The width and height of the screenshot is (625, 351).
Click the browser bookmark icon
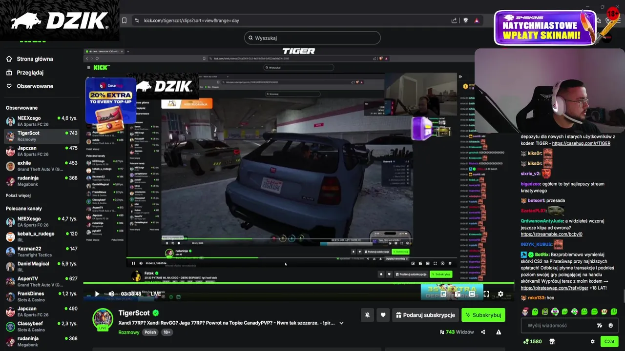click(x=125, y=20)
